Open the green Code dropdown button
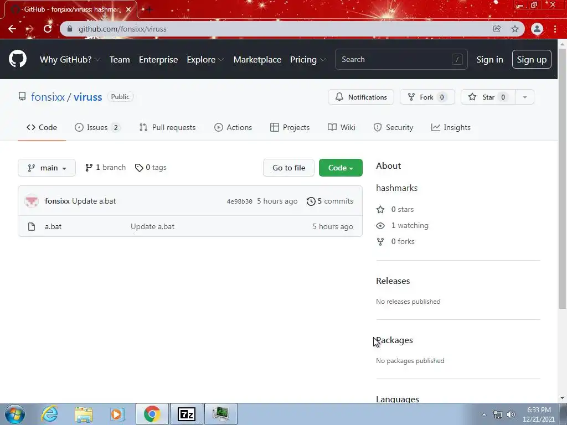 click(341, 168)
